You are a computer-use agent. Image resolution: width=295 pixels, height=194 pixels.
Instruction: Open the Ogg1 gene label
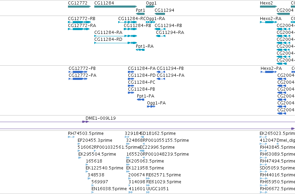click(x=151, y=3)
